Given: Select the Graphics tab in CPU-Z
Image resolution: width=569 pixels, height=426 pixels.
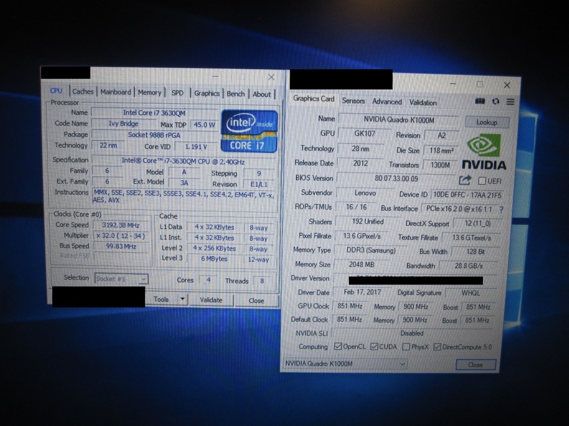Looking at the screenshot, I should (207, 93).
